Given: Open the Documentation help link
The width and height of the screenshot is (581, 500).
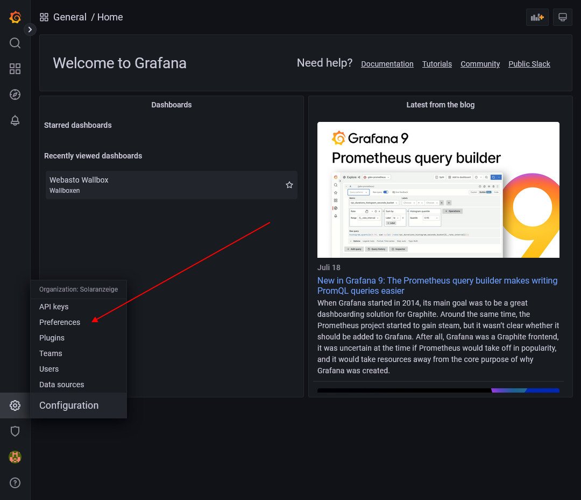Looking at the screenshot, I should point(387,64).
